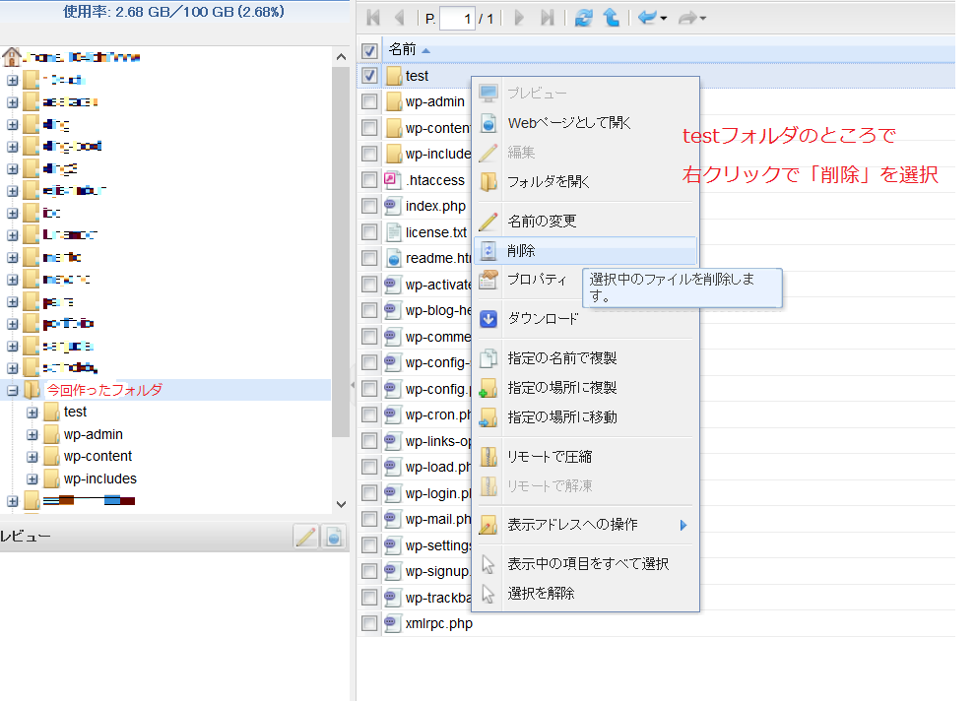Screen dimensions: 975x701
Task: Click the refresh icon in the toolbar
Action: tap(584, 18)
